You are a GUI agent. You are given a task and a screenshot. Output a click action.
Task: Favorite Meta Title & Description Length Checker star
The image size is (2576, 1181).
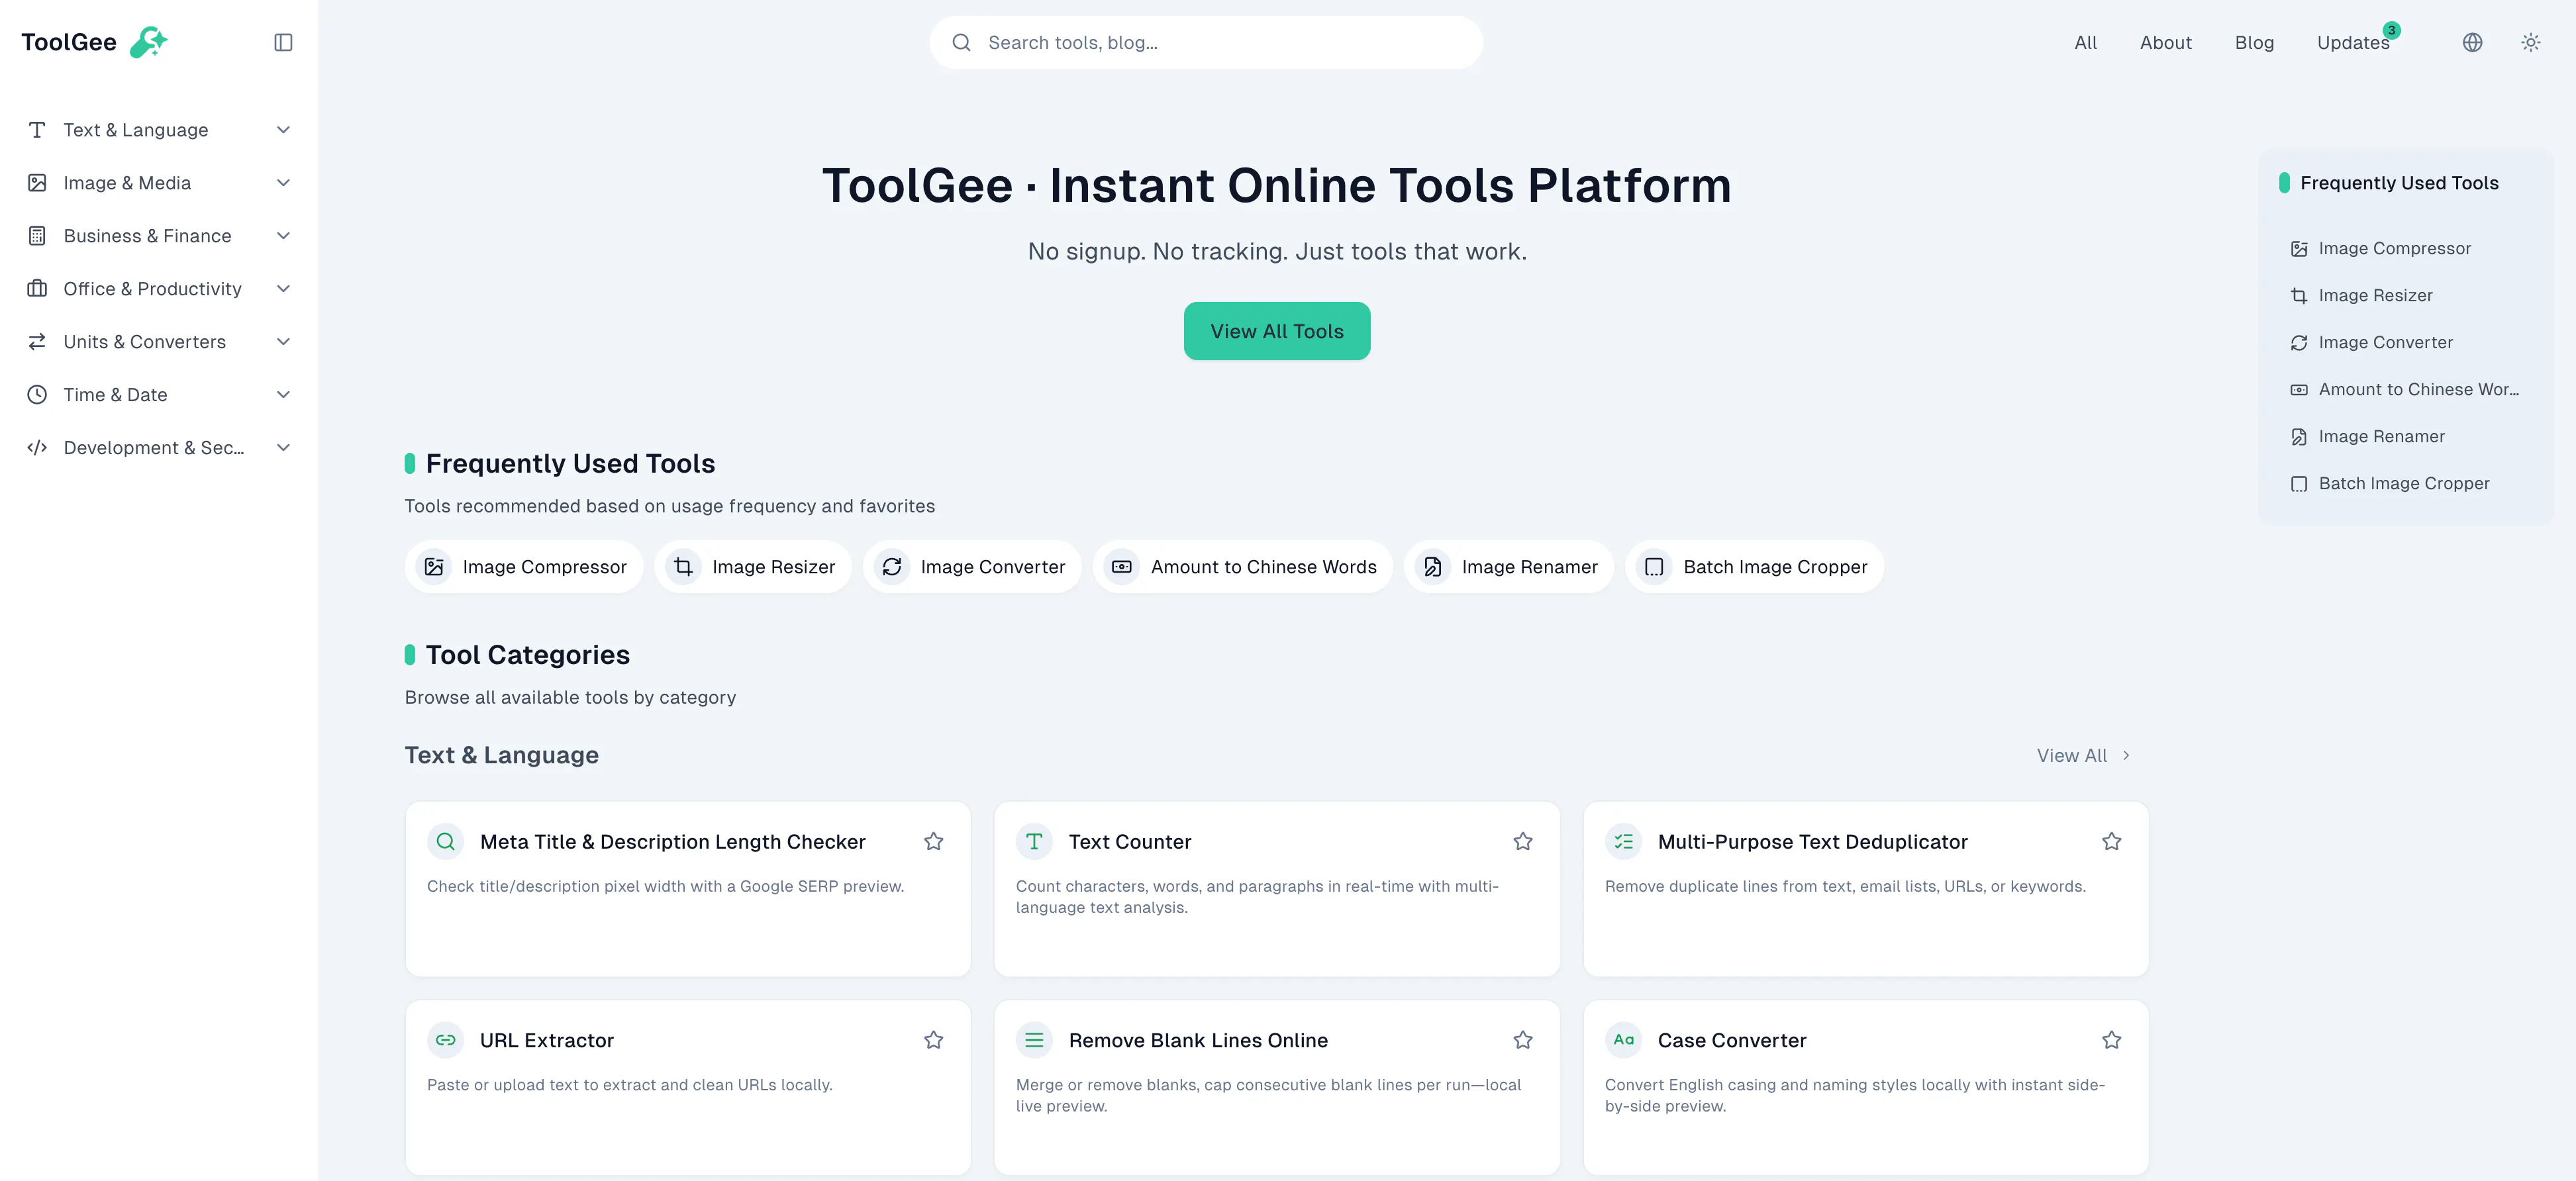click(x=933, y=842)
